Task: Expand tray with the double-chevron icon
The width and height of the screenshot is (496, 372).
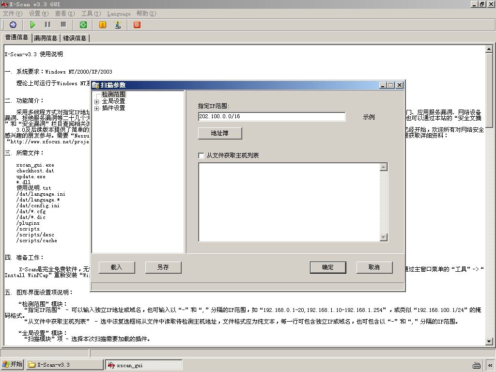Action: click(490, 365)
